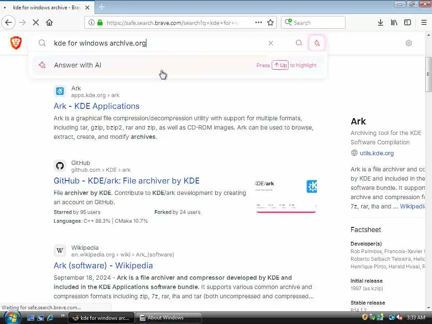Click the 3:33 AM system clock
Viewport: 432px width, 324px height.
[x=416, y=318]
